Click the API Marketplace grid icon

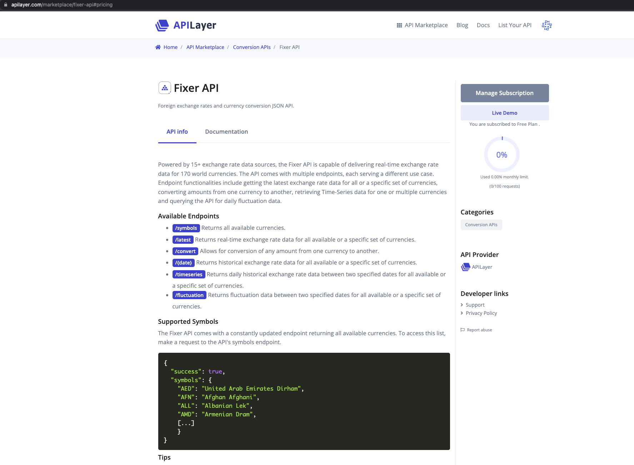pos(399,25)
